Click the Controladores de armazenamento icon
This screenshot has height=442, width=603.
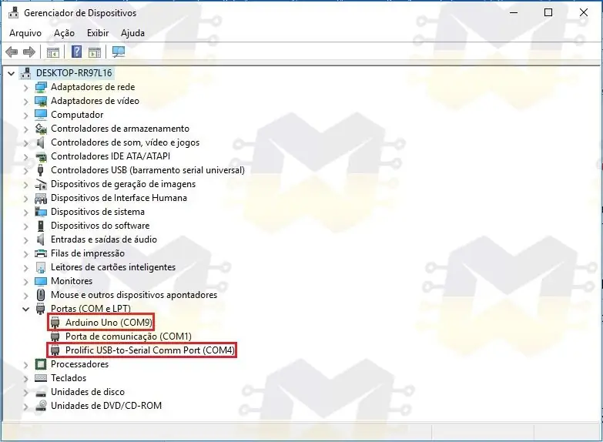[x=41, y=129]
